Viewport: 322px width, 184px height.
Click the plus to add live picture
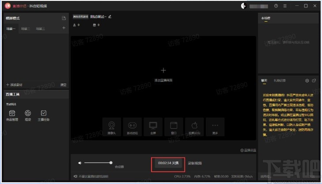coord(163,70)
